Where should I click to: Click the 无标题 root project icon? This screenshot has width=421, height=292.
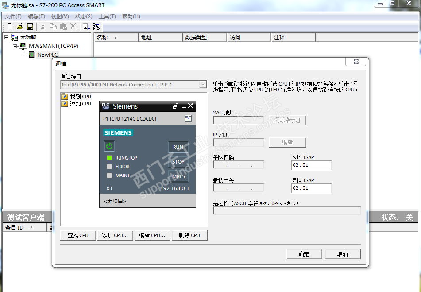[x=15, y=37]
